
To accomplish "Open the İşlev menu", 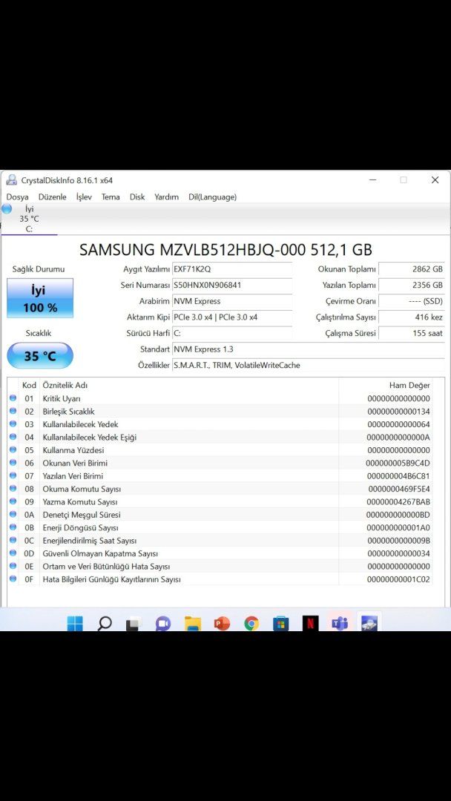I will (84, 197).
